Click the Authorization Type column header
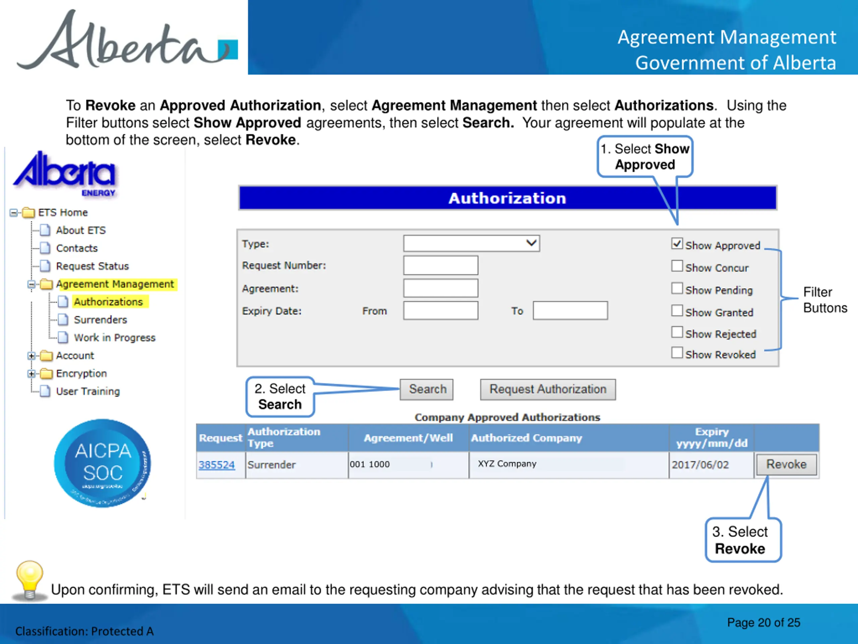Viewport: 858px width, 644px height. pyautogui.click(x=297, y=438)
